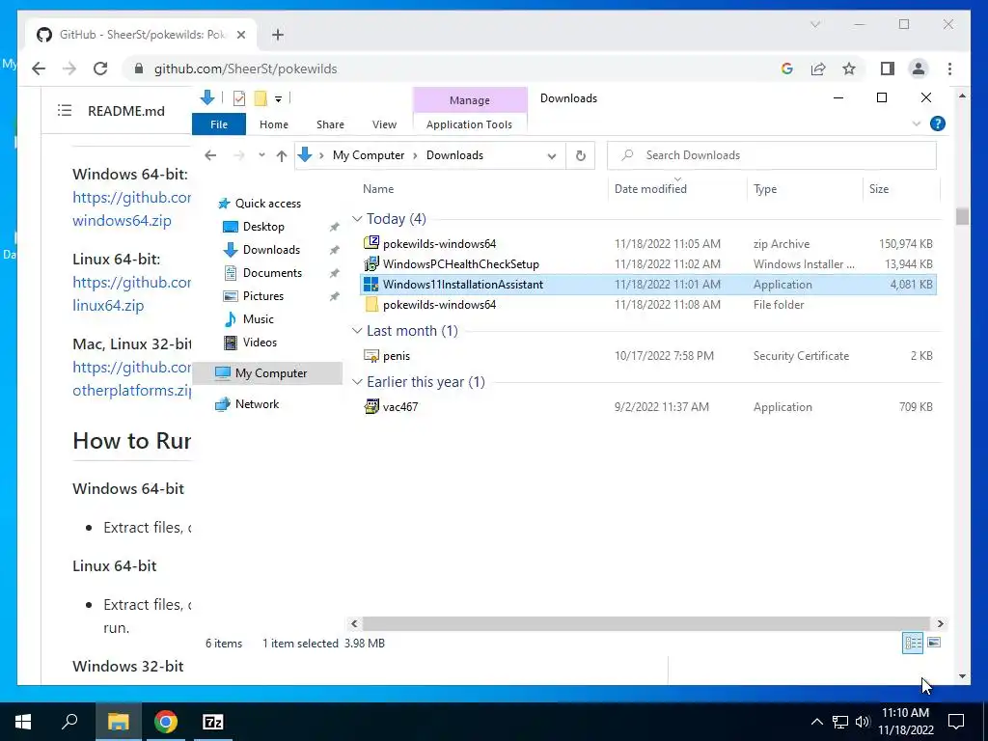
Task: Click the Search Downloads field
Action: point(771,155)
